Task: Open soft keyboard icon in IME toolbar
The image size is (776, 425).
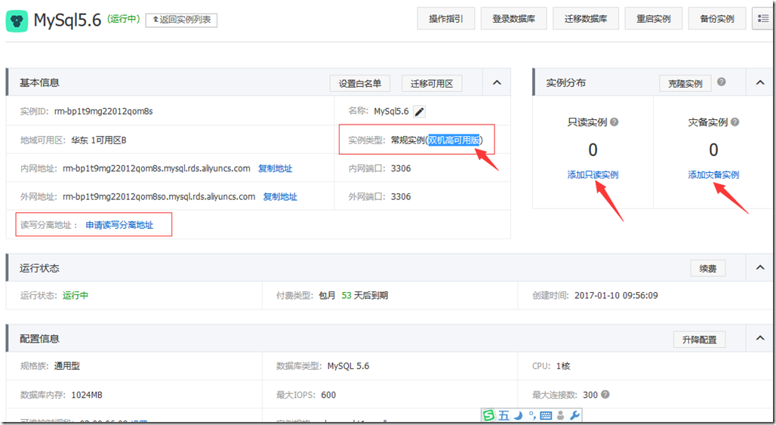Action: tap(546, 415)
